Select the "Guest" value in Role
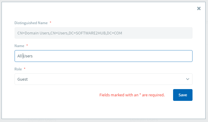208x122 pixels. tap(23, 79)
